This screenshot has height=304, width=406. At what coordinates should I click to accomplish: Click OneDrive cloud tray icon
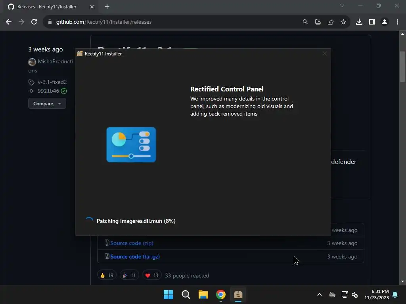(332, 294)
